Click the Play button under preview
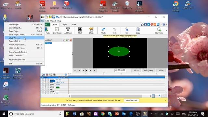Screen dimensions: 208x117 (x=83, y=71)
